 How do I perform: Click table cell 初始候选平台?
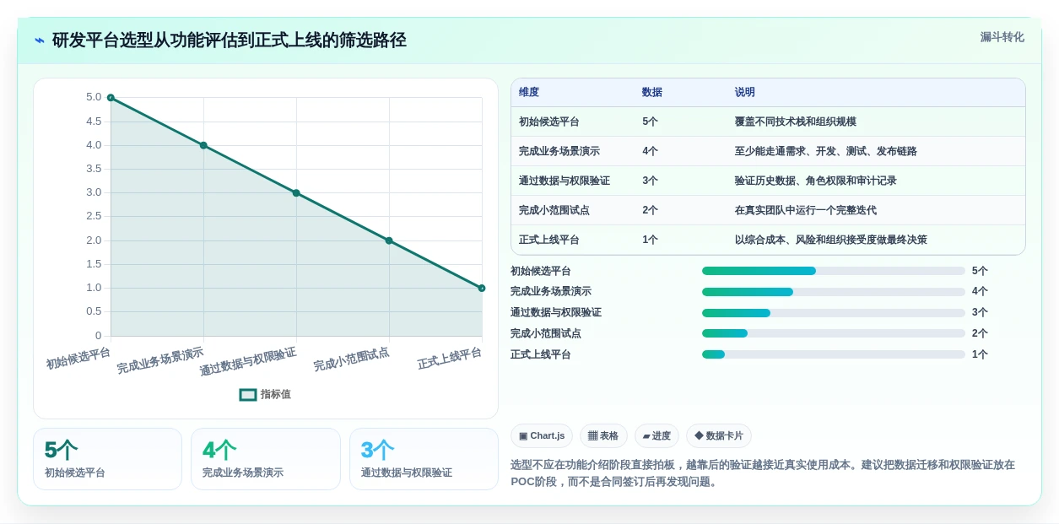(x=549, y=122)
